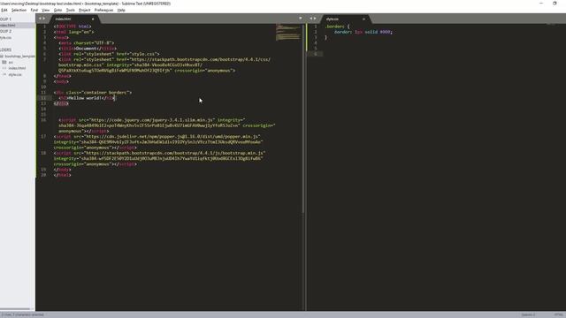Open the Selection menu
This screenshot has width=566, height=318.
tap(19, 10)
